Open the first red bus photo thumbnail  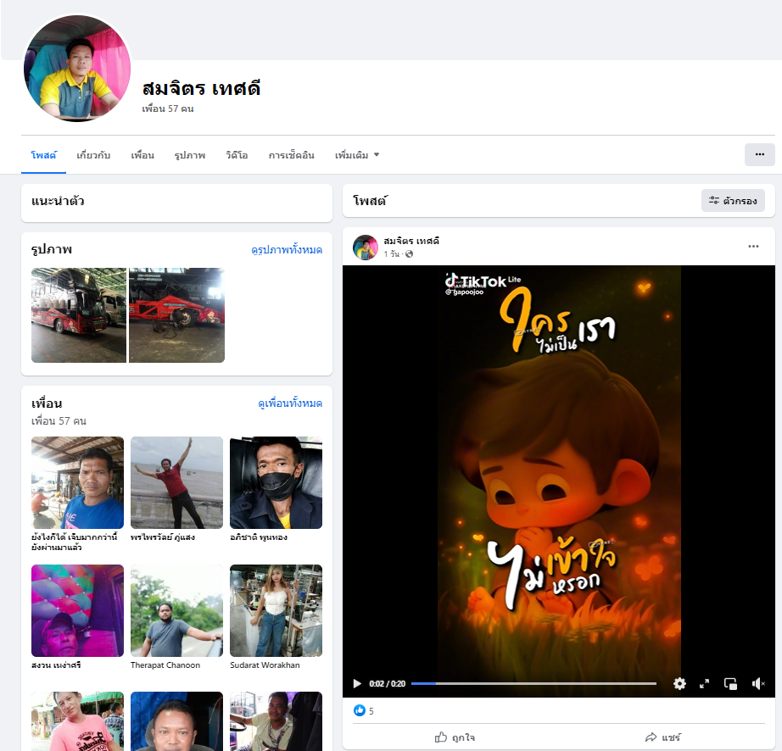coord(79,315)
